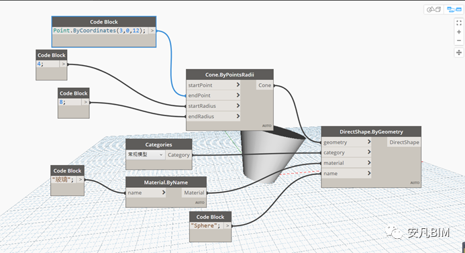Click the Cone output port
Image resolution: width=465 pixels, height=253 pixels.
pyautogui.click(x=264, y=85)
